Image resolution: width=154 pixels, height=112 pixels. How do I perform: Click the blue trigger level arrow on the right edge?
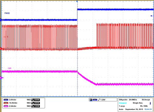152,16
